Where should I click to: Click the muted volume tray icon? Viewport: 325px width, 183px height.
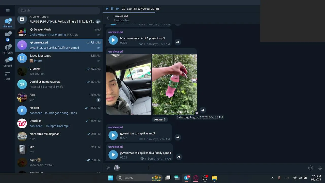click(300, 178)
